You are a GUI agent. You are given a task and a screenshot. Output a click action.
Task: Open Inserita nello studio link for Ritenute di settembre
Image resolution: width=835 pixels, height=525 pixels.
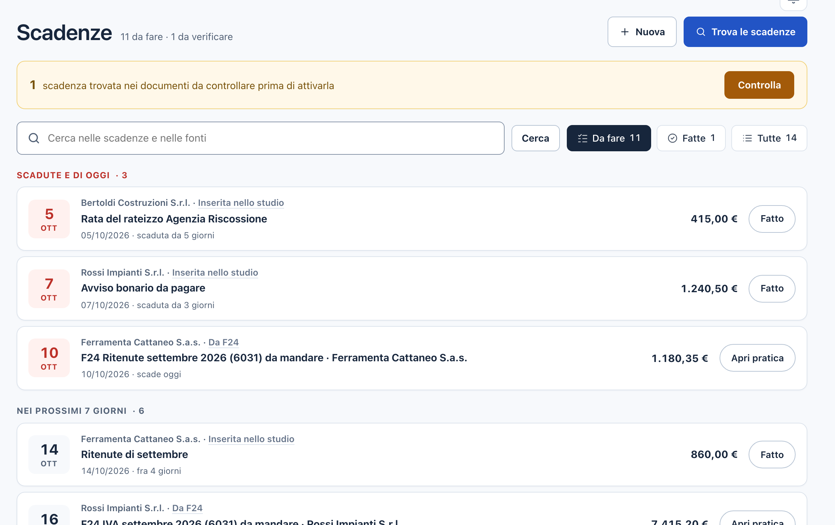tap(251, 439)
